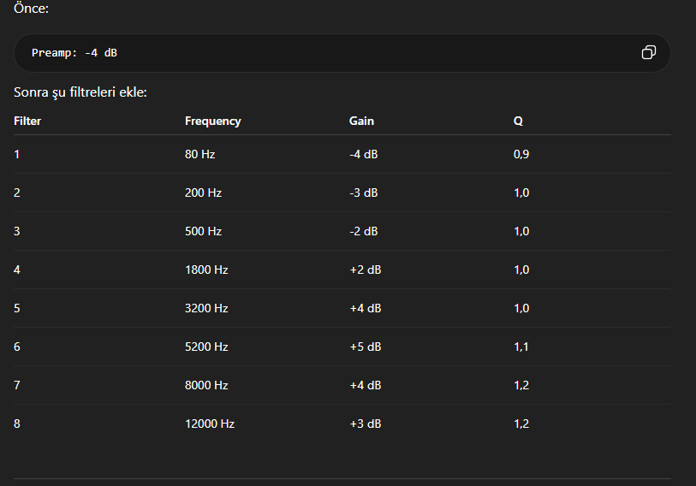This screenshot has height=486, width=696.
Task: Click the 12000 Hz frequency cell
Action: [210, 424]
